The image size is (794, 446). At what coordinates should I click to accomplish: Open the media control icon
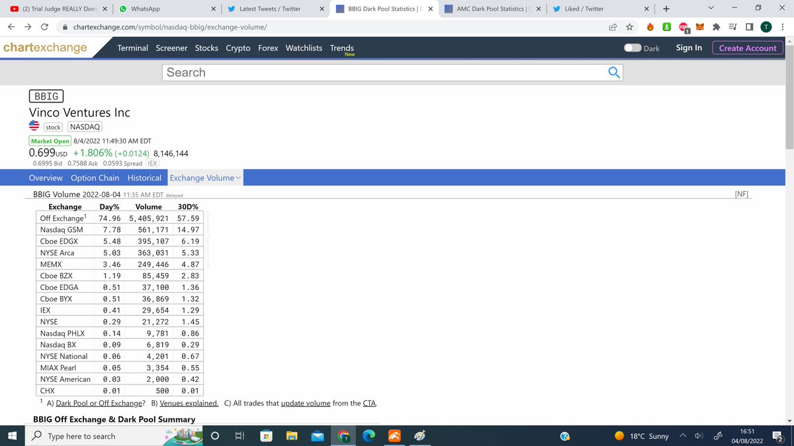(732, 27)
